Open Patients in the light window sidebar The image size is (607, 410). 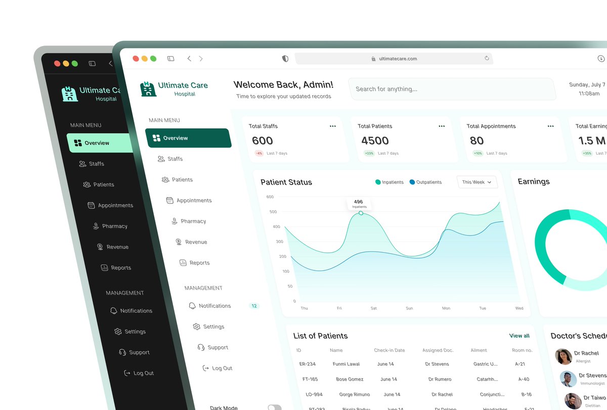coord(177,179)
